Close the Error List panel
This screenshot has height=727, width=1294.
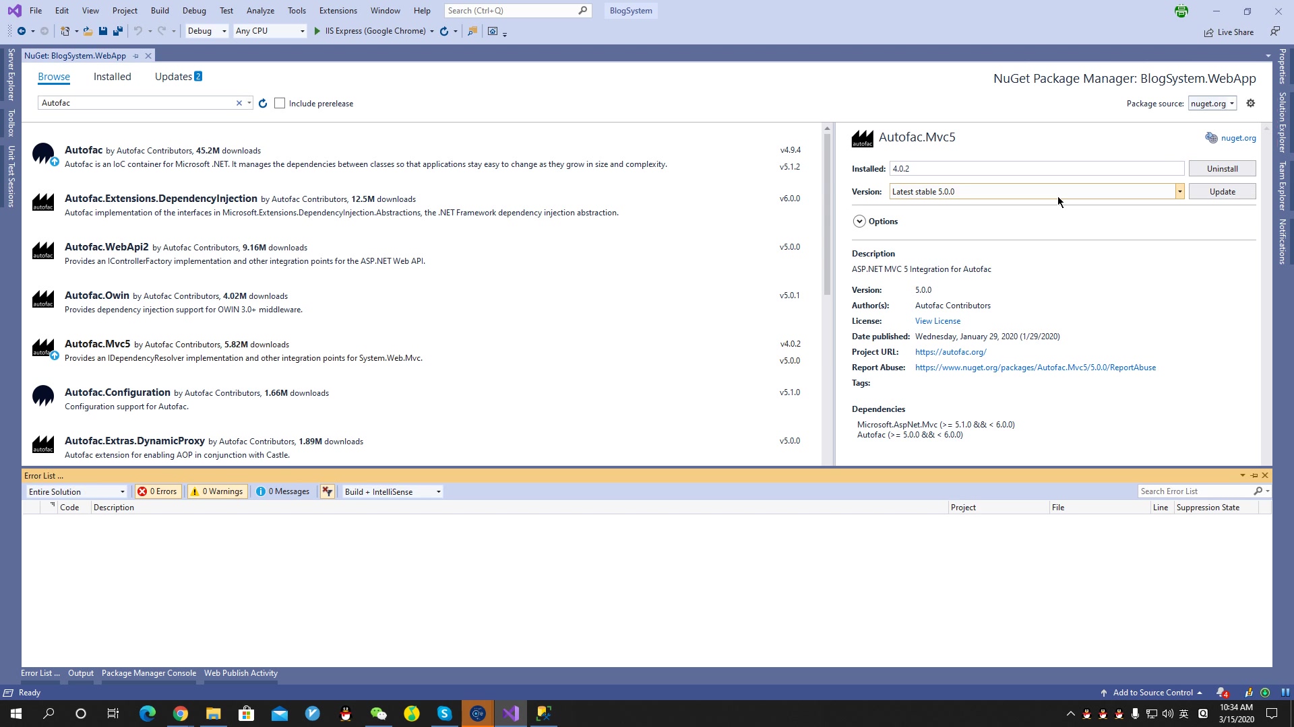(x=1265, y=475)
